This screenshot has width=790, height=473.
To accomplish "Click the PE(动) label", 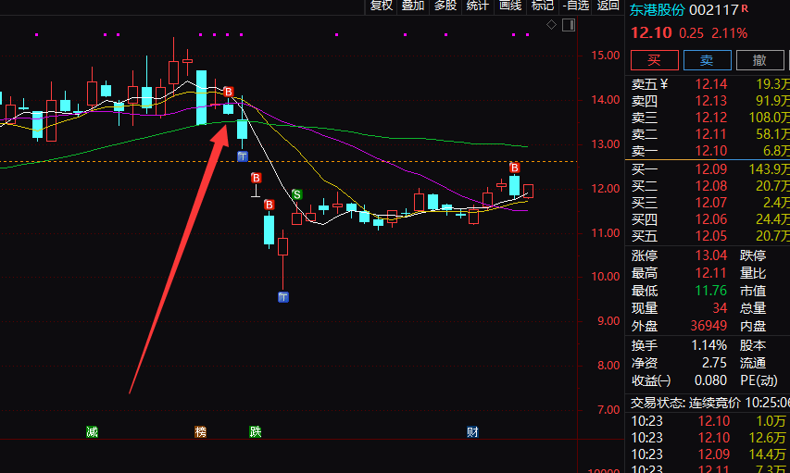I will 759,380.
